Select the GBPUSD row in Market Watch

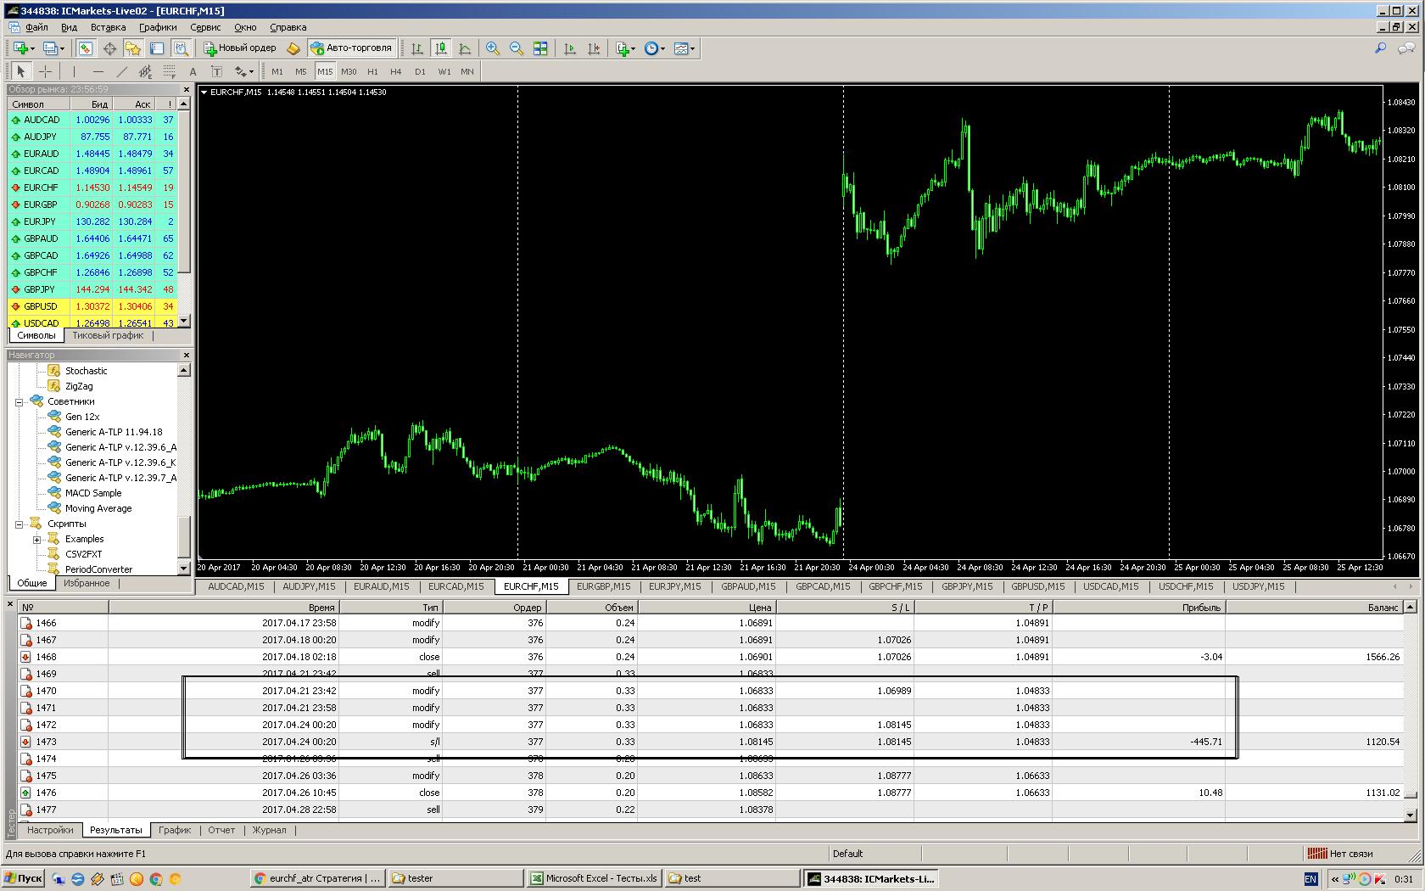(92, 306)
